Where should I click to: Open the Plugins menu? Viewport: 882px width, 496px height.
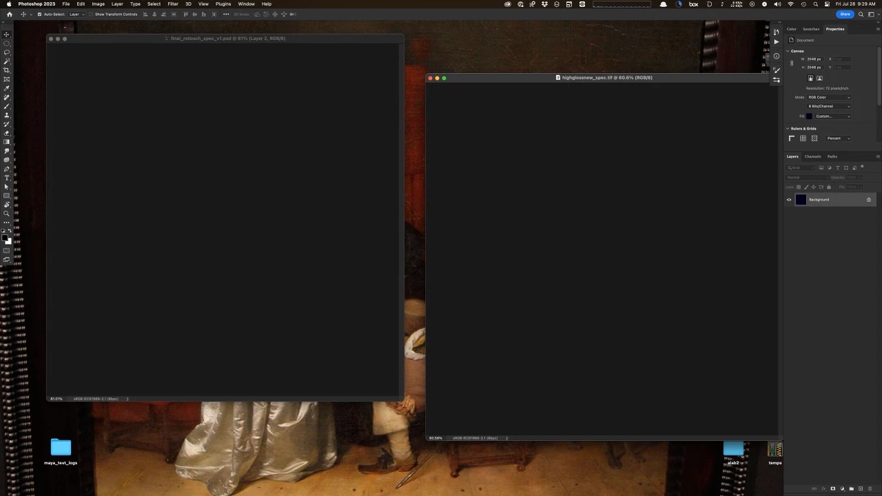223,4
